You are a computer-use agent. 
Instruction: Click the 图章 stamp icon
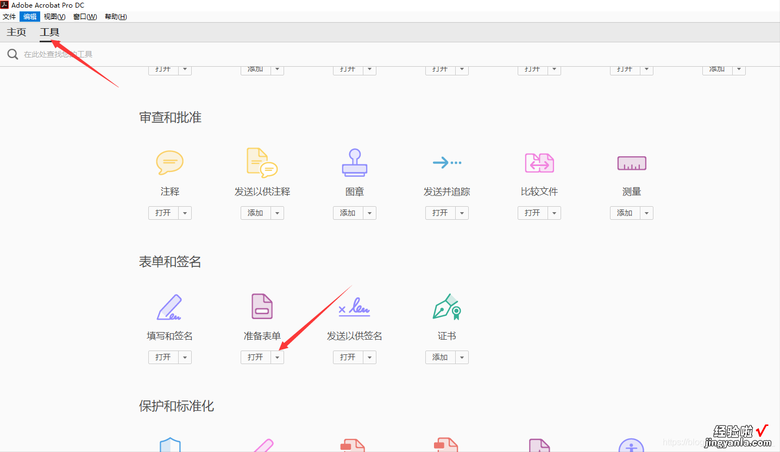355,162
